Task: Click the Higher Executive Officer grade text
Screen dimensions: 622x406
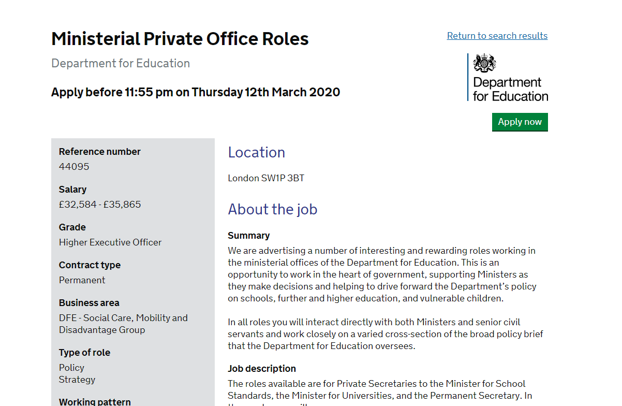Action: point(110,242)
